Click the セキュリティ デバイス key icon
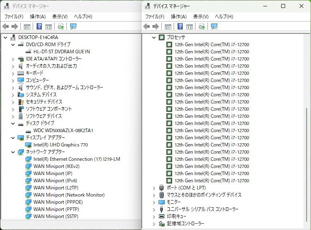 [x=21, y=102]
